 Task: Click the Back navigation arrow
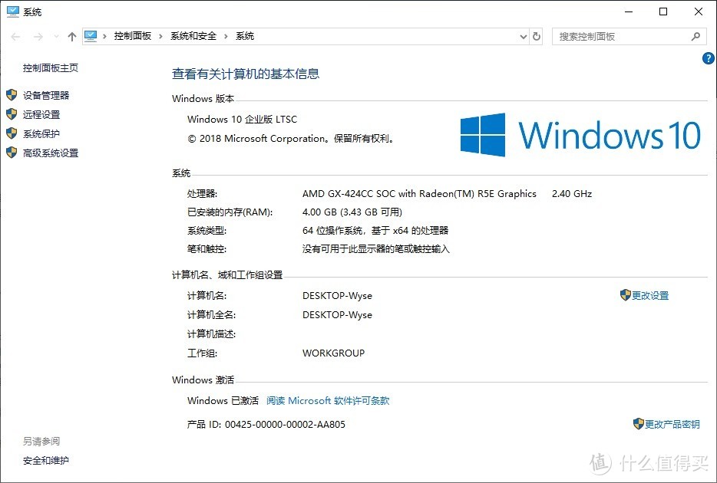[x=15, y=37]
